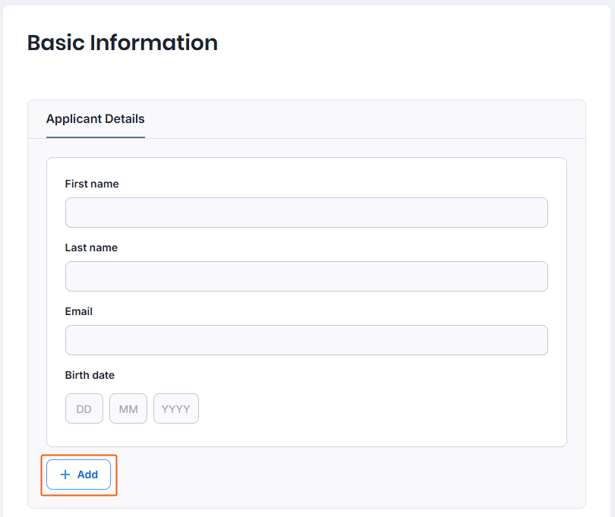Click the underline beneath Applicant Details tab
The height and width of the screenshot is (517, 615).
[95, 137]
